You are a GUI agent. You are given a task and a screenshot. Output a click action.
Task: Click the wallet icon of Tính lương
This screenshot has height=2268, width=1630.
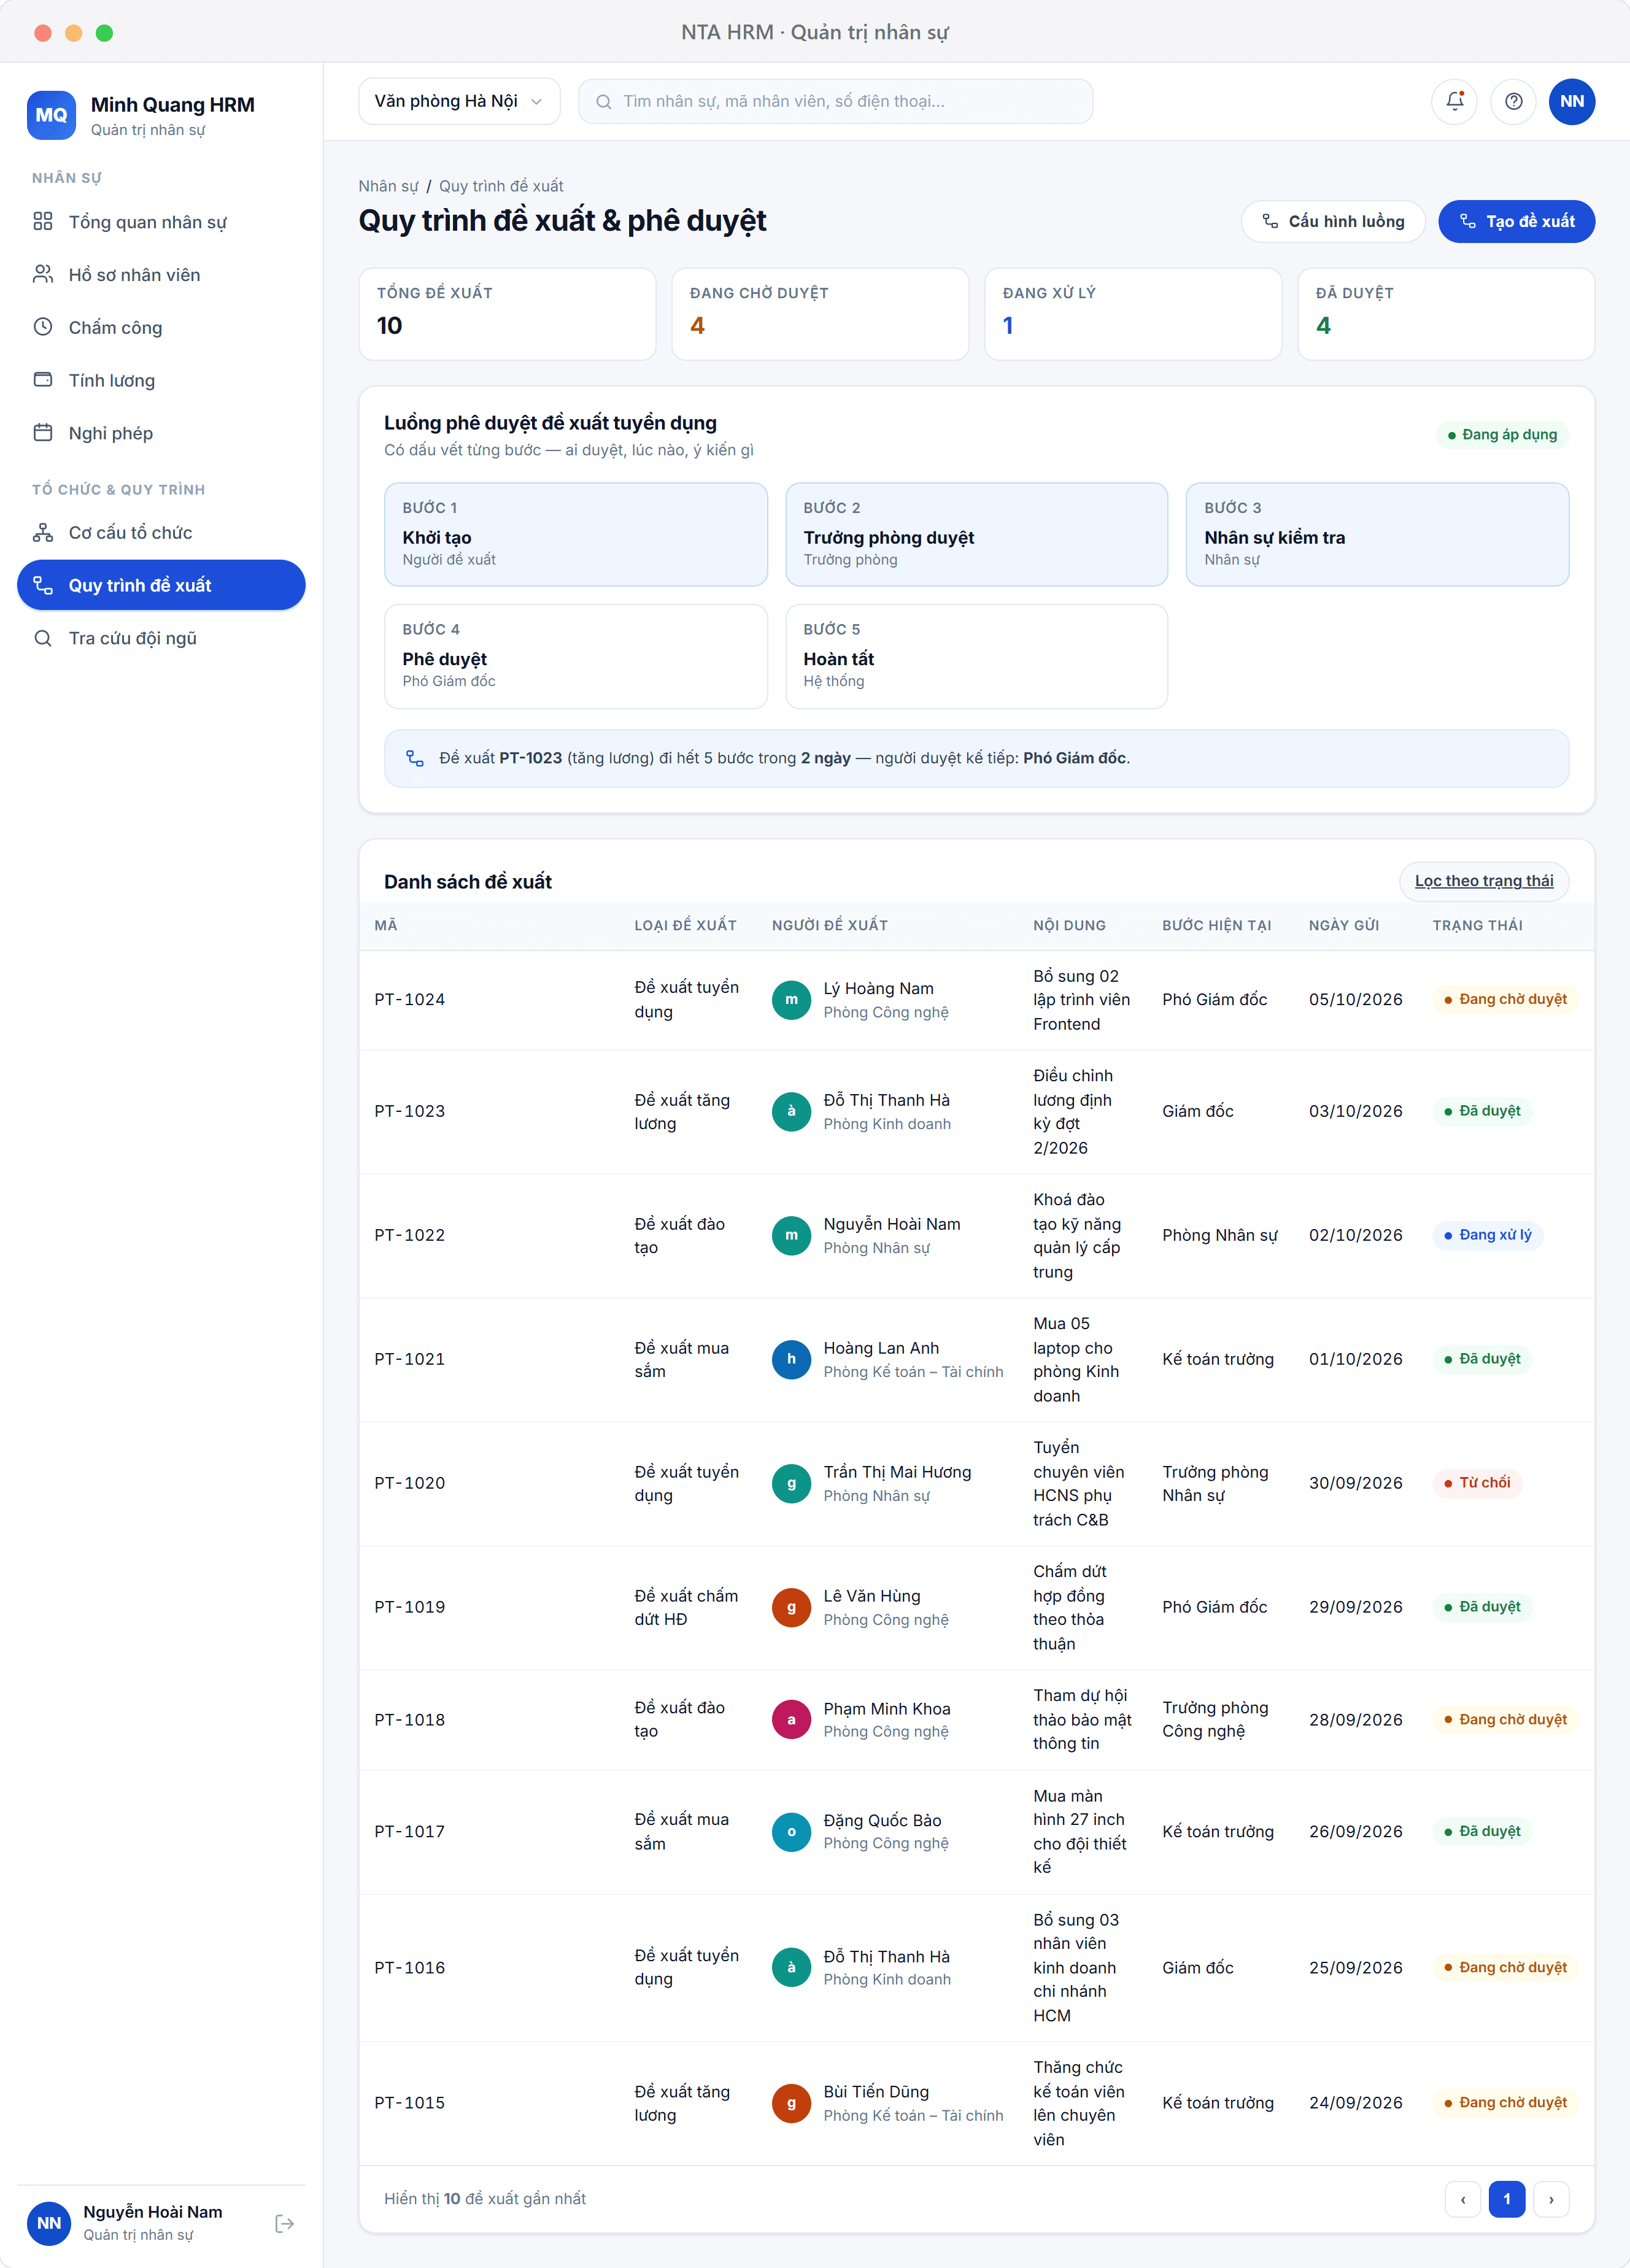(43, 380)
